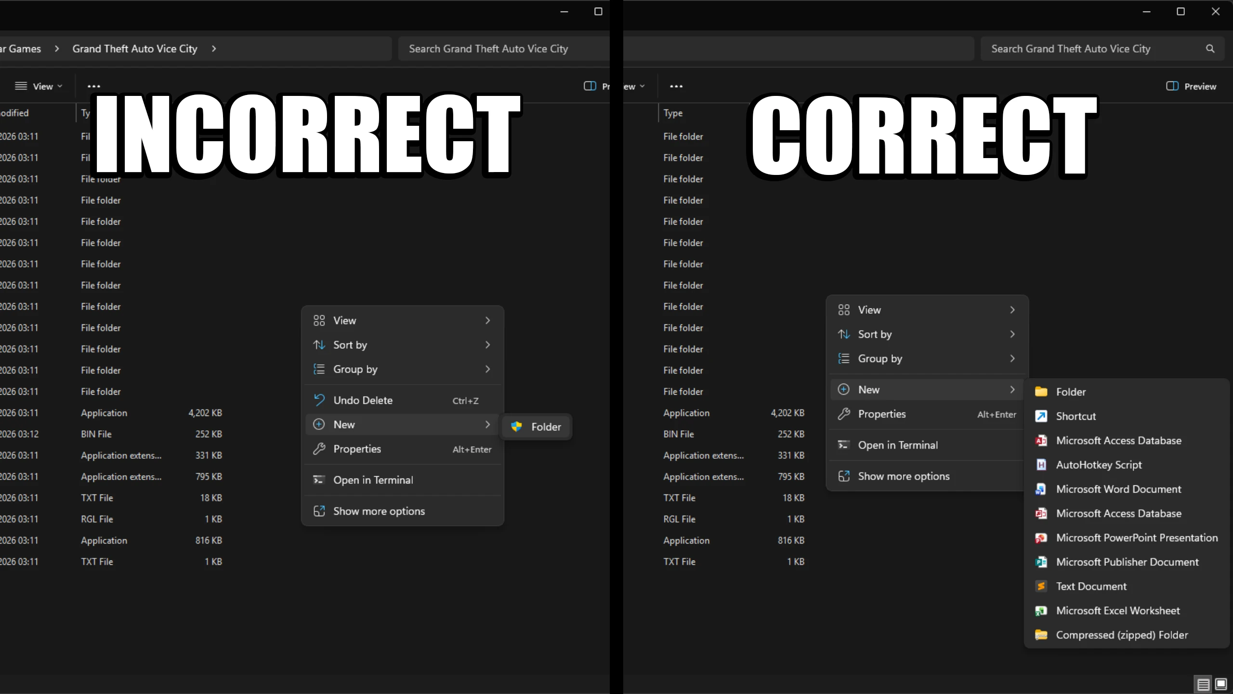Click the Microsoft PowerPoint Presentation icon

[1041, 538]
